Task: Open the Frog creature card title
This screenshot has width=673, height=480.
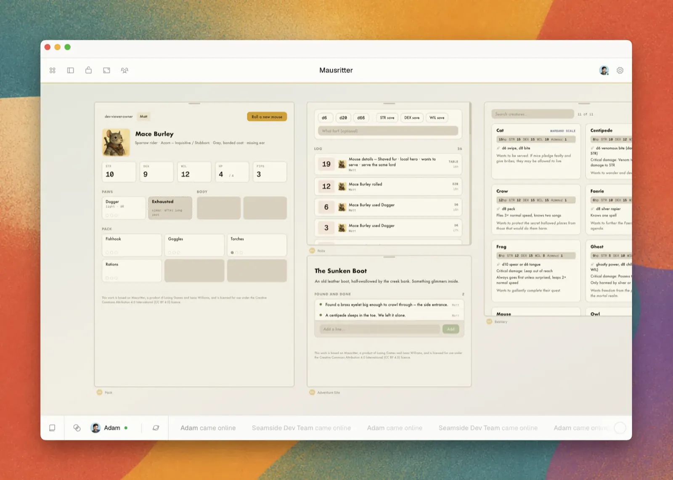Action: pos(501,247)
